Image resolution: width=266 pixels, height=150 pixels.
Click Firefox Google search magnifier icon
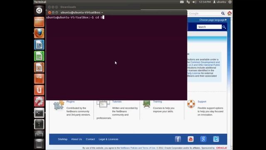(x=223, y=13)
